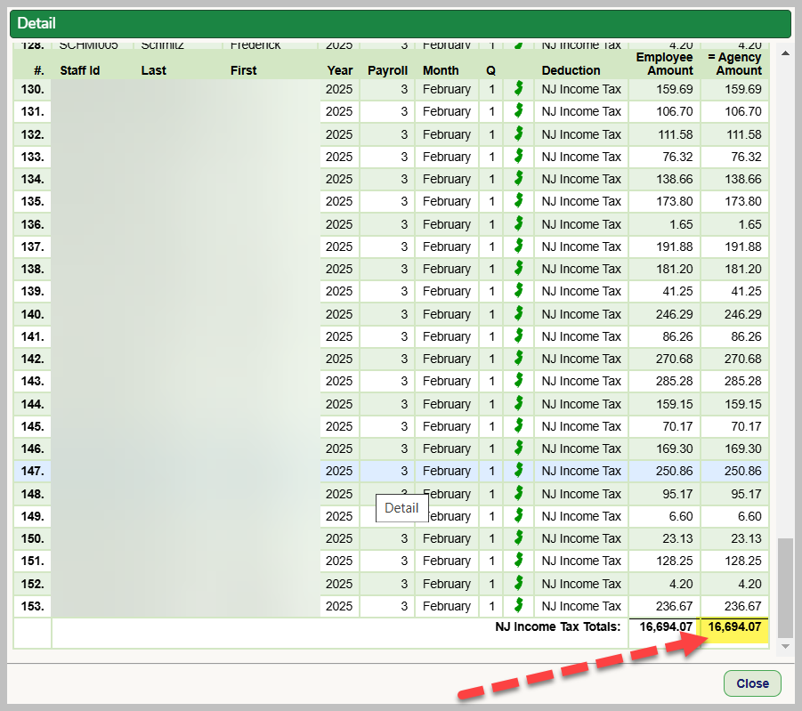The image size is (802, 711).
Task: Click the New Jersey icon in row 152
Action: [x=519, y=584]
